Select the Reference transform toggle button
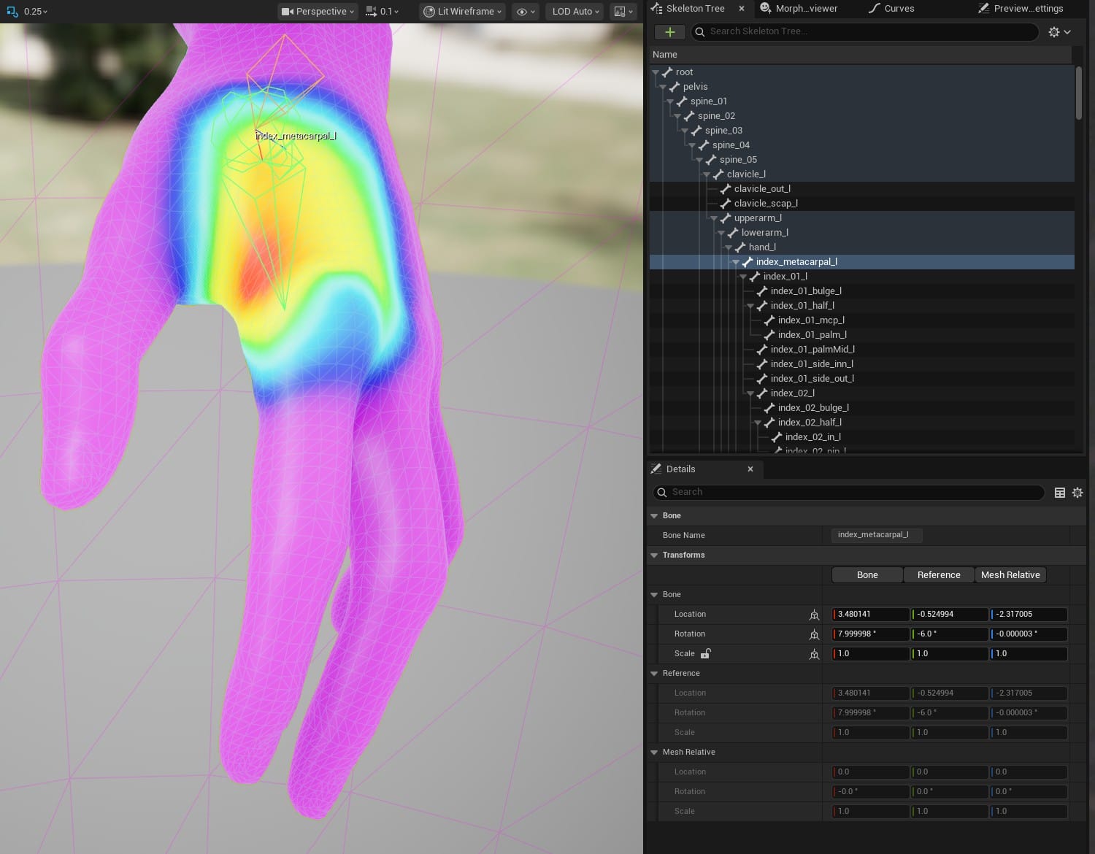1095x854 pixels. (x=938, y=575)
